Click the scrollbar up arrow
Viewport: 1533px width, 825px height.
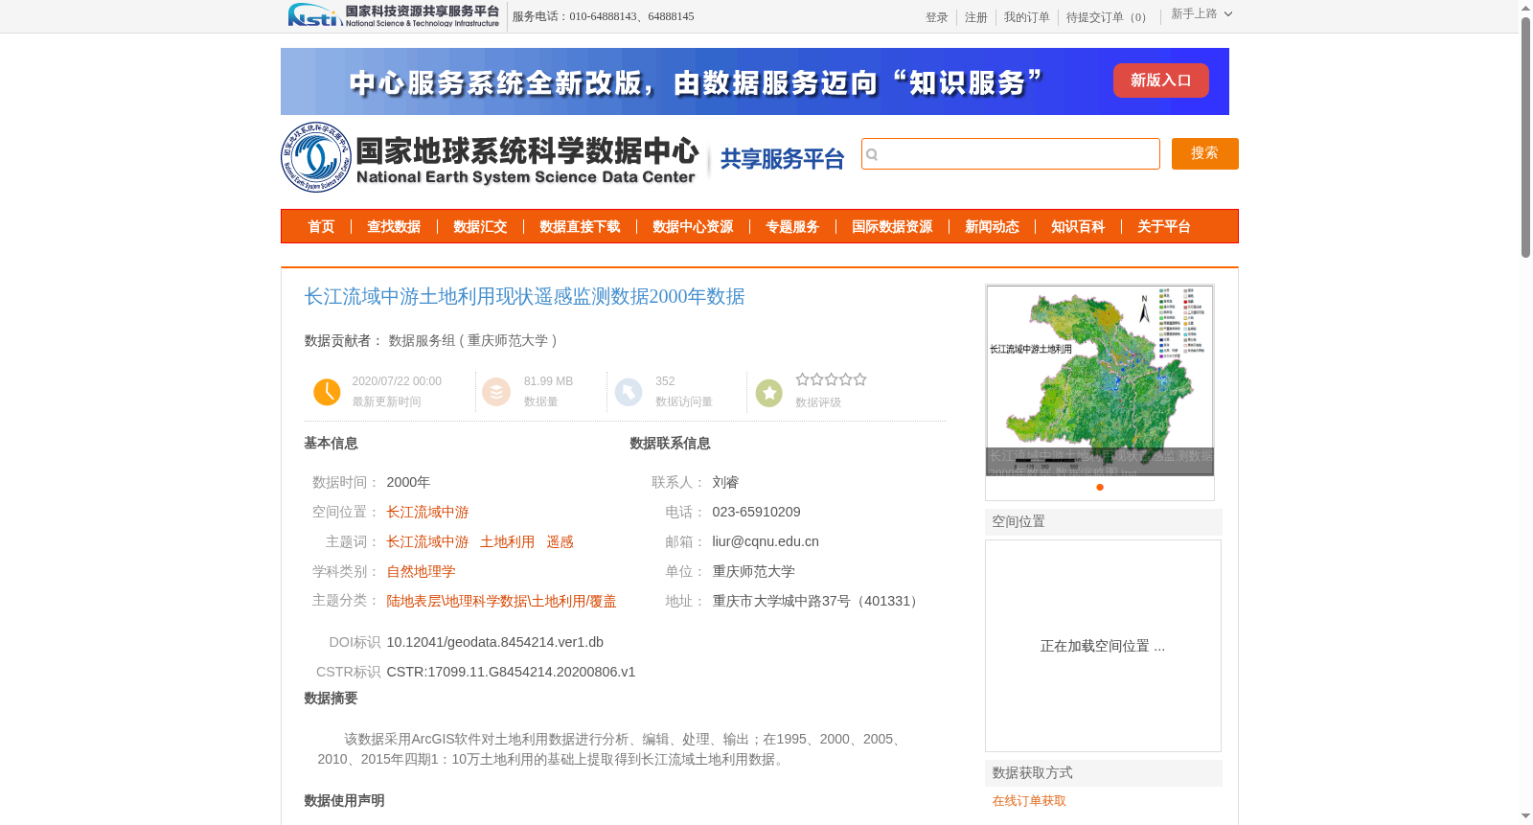coord(1525,8)
